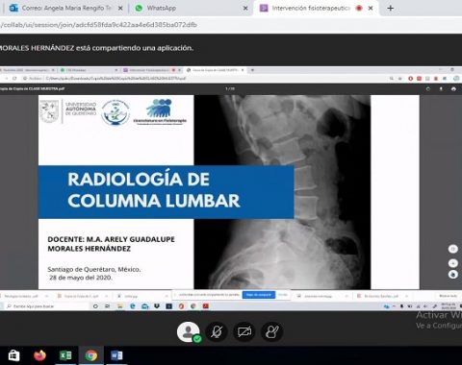Open File Explorer in shared taskbar
462x365 pixels.
click(x=119, y=306)
